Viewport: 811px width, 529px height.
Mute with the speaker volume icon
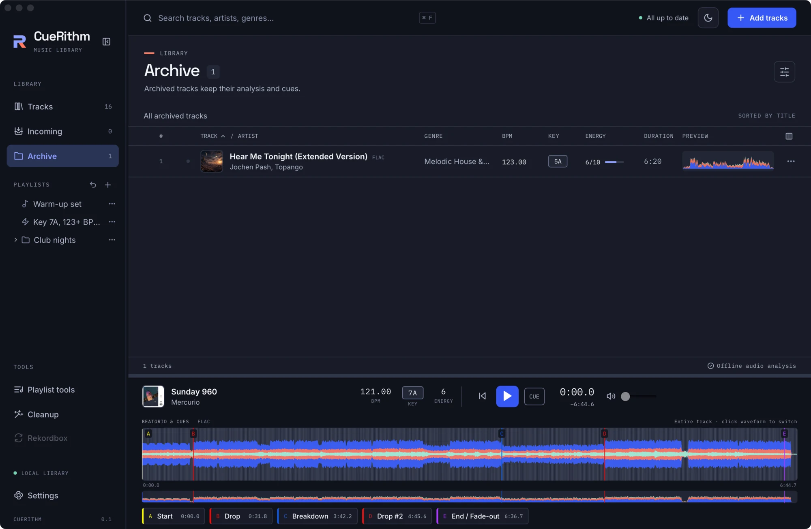coord(611,396)
